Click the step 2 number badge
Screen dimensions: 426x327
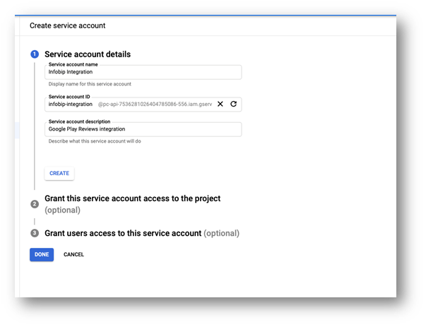pyautogui.click(x=35, y=204)
